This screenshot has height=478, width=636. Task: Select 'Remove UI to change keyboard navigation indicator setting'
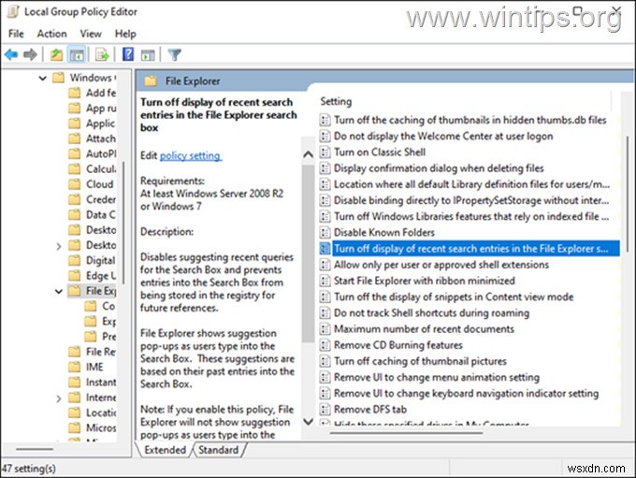tap(466, 393)
